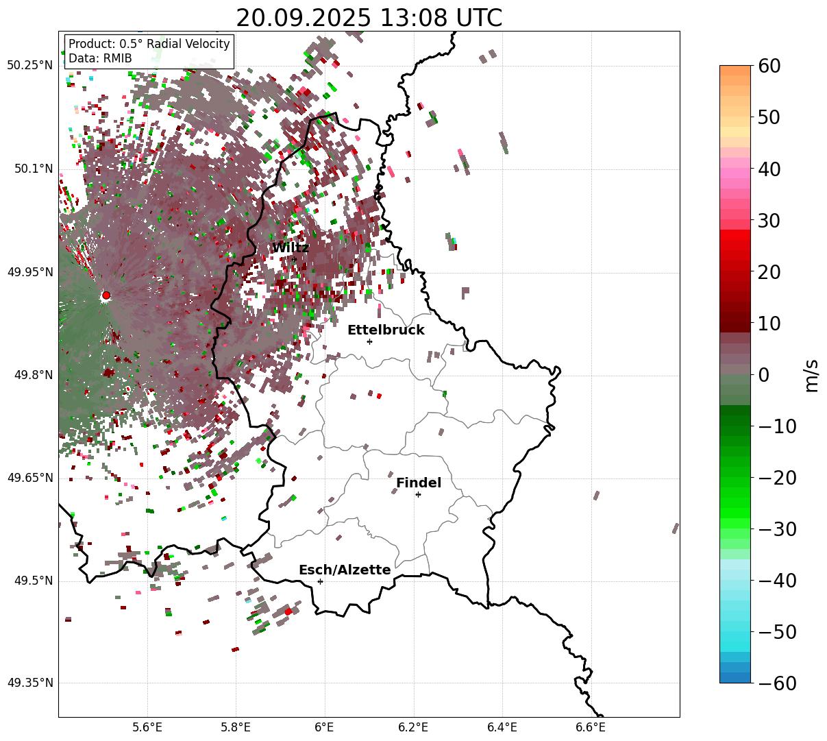Click the Findel cross marker
Viewport: 827px width, 741px height.
pos(418,494)
